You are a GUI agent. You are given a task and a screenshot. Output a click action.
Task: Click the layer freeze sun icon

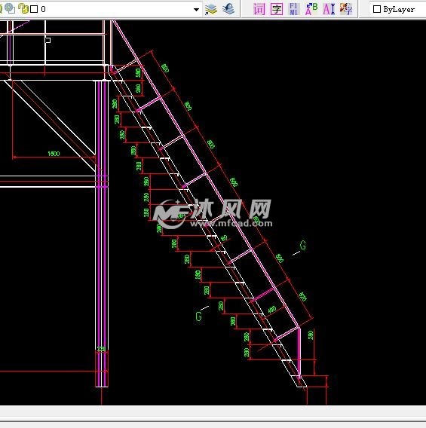coord(11,8)
